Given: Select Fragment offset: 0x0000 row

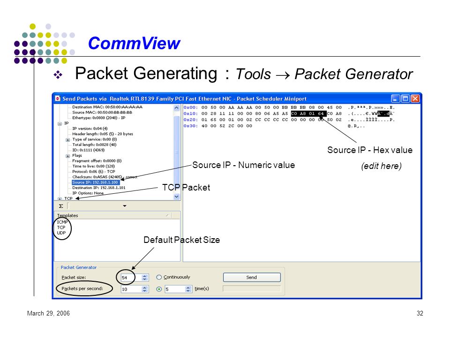Looking at the screenshot, I should pos(97,161).
